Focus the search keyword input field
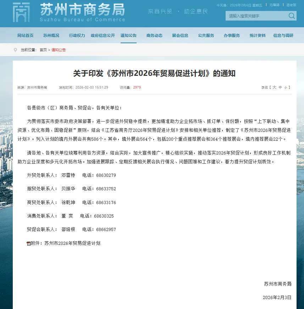 coord(256,16)
